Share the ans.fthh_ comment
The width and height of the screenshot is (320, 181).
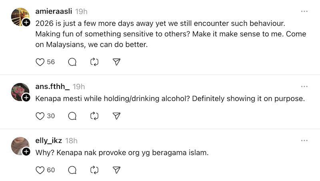116,116
